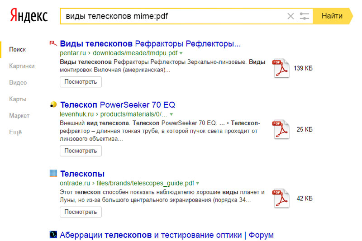
Task: Click the levenhuk.ru domain link
Action: (x=76, y=114)
